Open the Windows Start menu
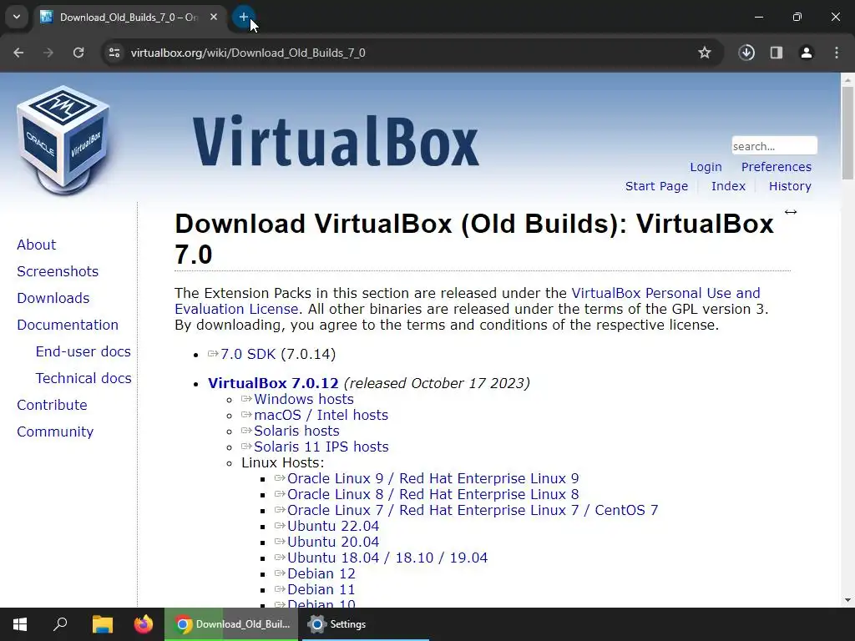The width and height of the screenshot is (855, 641). [20, 624]
